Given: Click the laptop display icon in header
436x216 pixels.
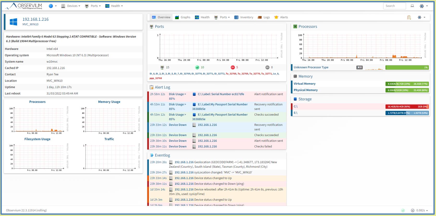Looking at the screenshot, I should tap(412, 6).
